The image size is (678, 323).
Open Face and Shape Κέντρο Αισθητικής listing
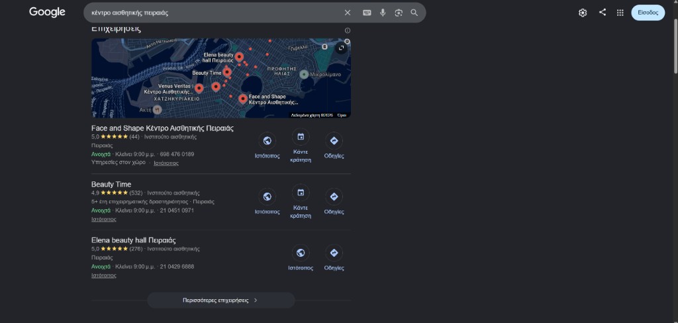pyautogui.click(x=162, y=128)
